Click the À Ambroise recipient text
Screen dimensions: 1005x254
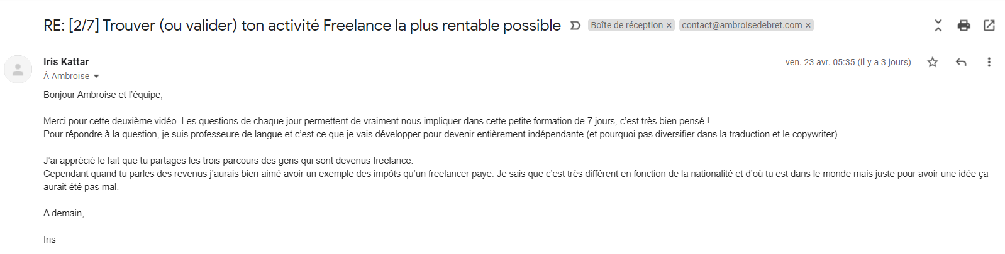pos(66,76)
